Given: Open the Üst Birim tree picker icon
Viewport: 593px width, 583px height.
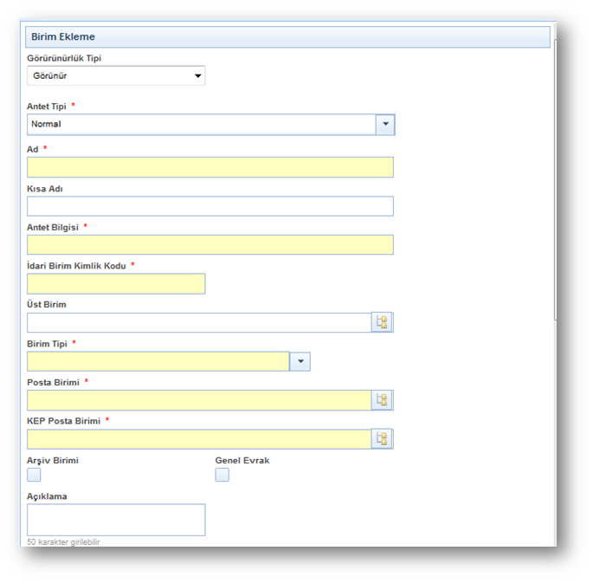Looking at the screenshot, I should [382, 323].
